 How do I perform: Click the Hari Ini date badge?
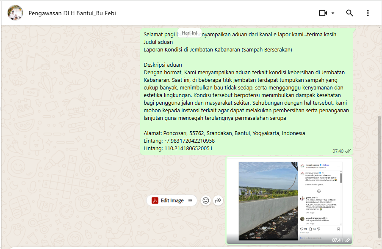[x=189, y=33]
